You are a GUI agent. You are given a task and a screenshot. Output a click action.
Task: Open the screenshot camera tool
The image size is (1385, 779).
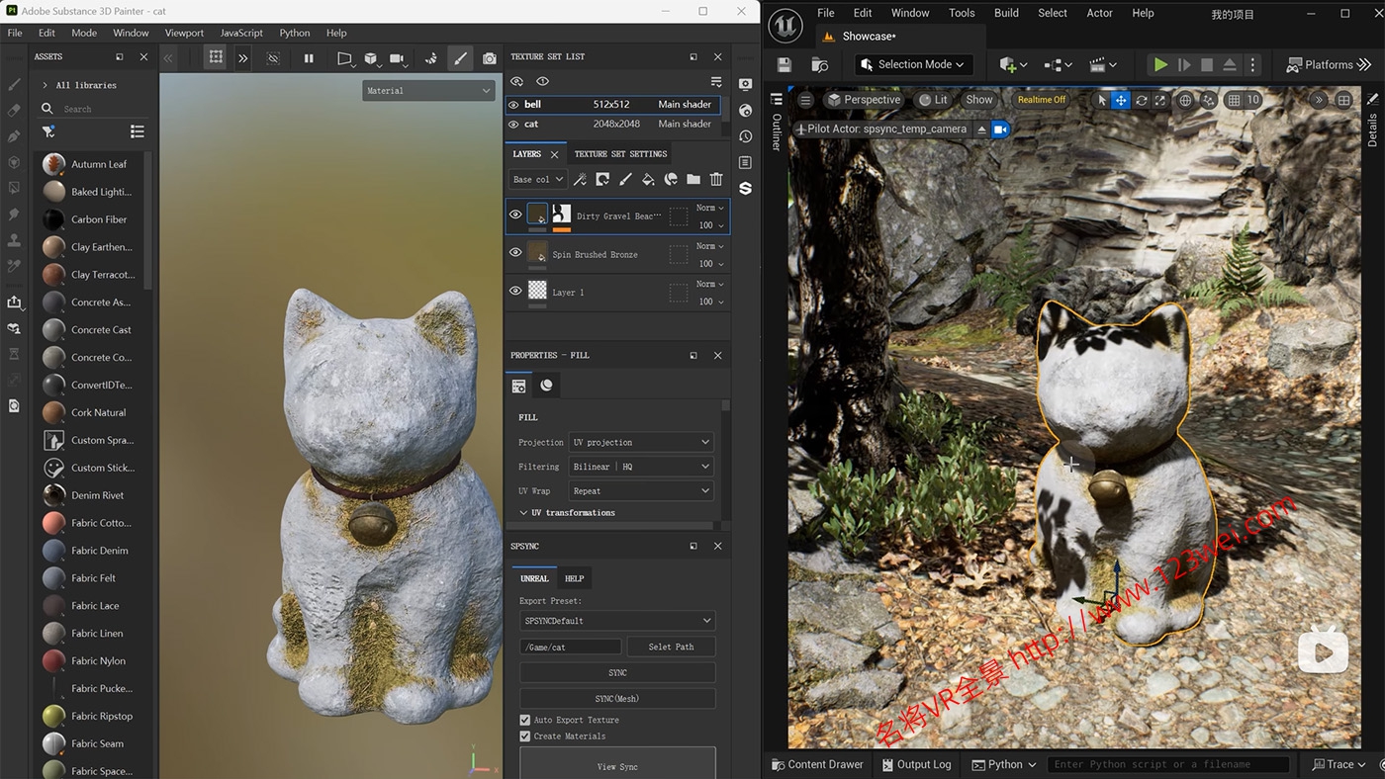tap(489, 57)
